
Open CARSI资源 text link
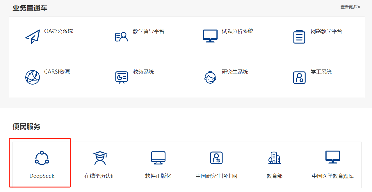point(57,72)
